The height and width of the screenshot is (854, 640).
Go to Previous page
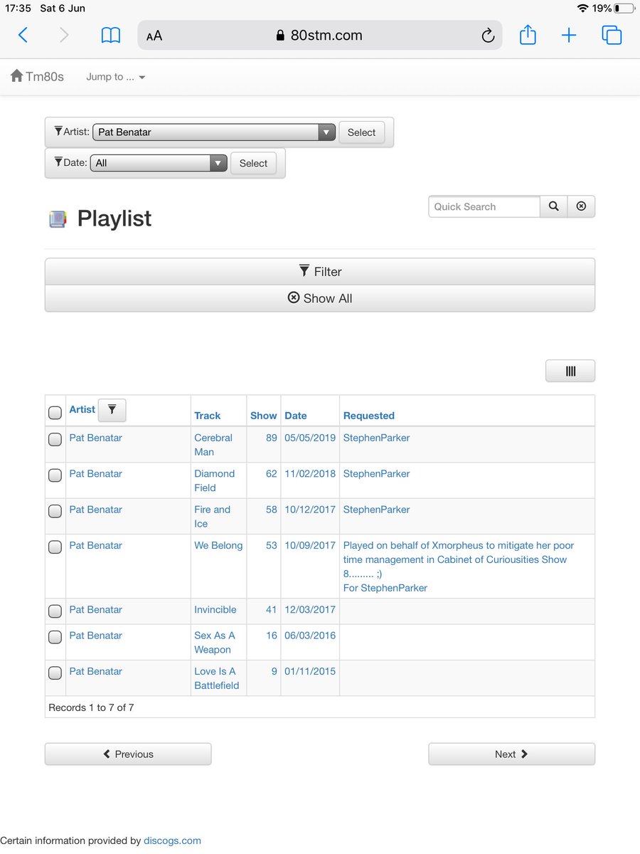(x=128, y=754)
